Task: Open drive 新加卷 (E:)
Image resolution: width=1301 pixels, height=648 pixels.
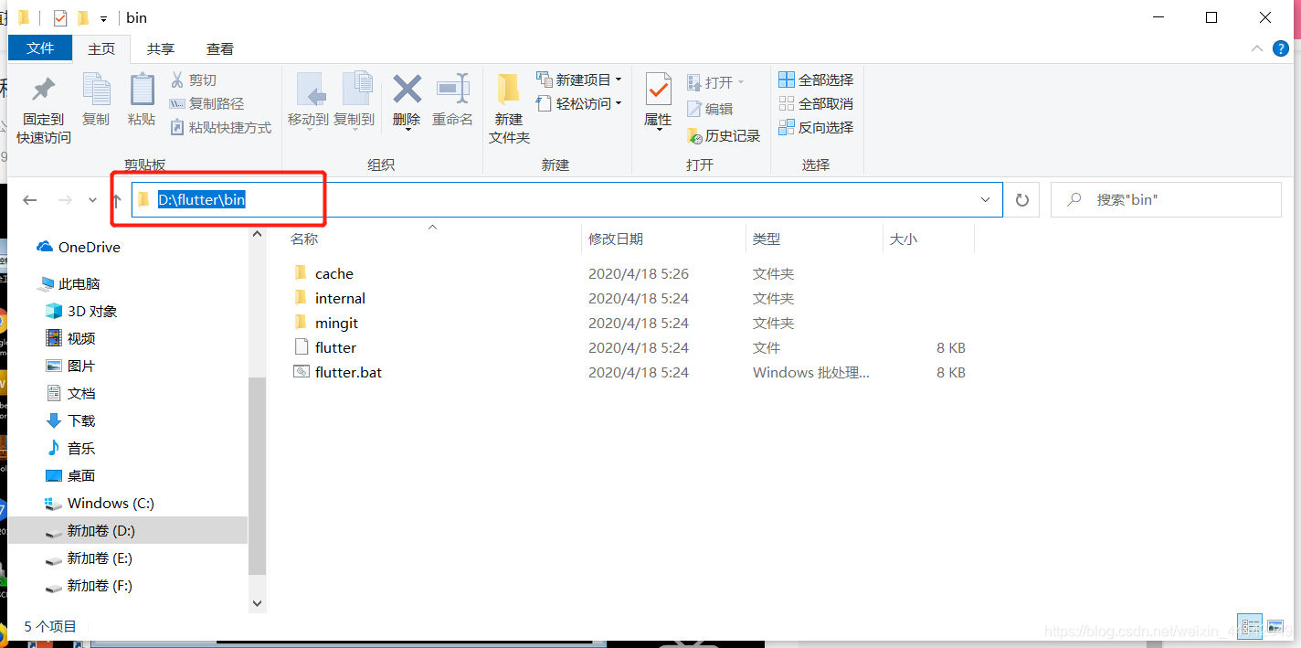Action: (x=90, y=558)
